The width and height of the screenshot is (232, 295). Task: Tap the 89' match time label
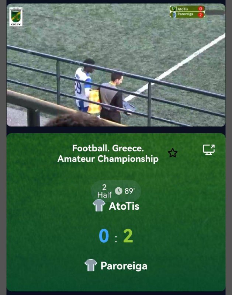pyautogui.click(x=129, y=191)
